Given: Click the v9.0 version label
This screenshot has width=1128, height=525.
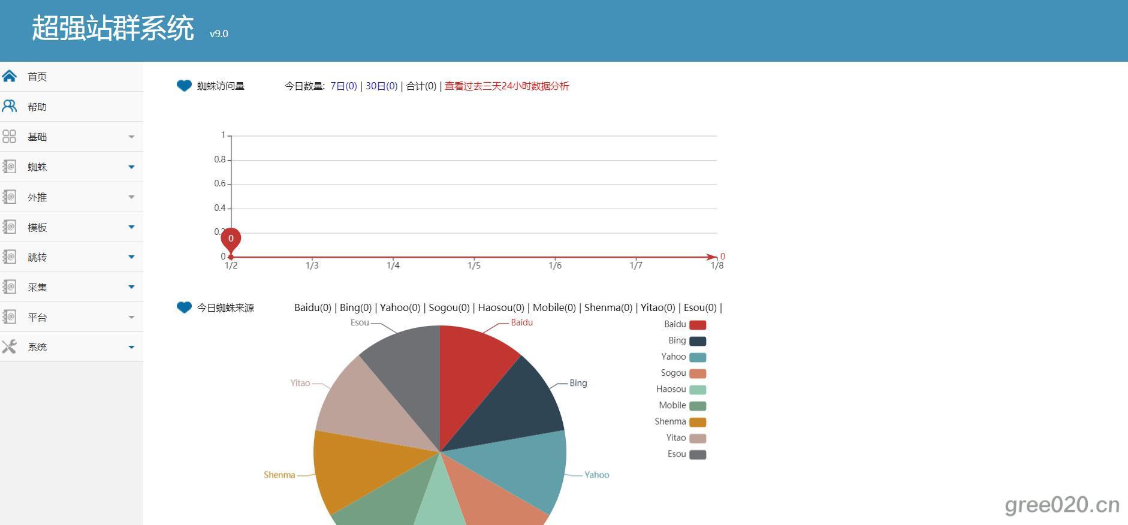Looking at the screenshot, I should (219, 34).
